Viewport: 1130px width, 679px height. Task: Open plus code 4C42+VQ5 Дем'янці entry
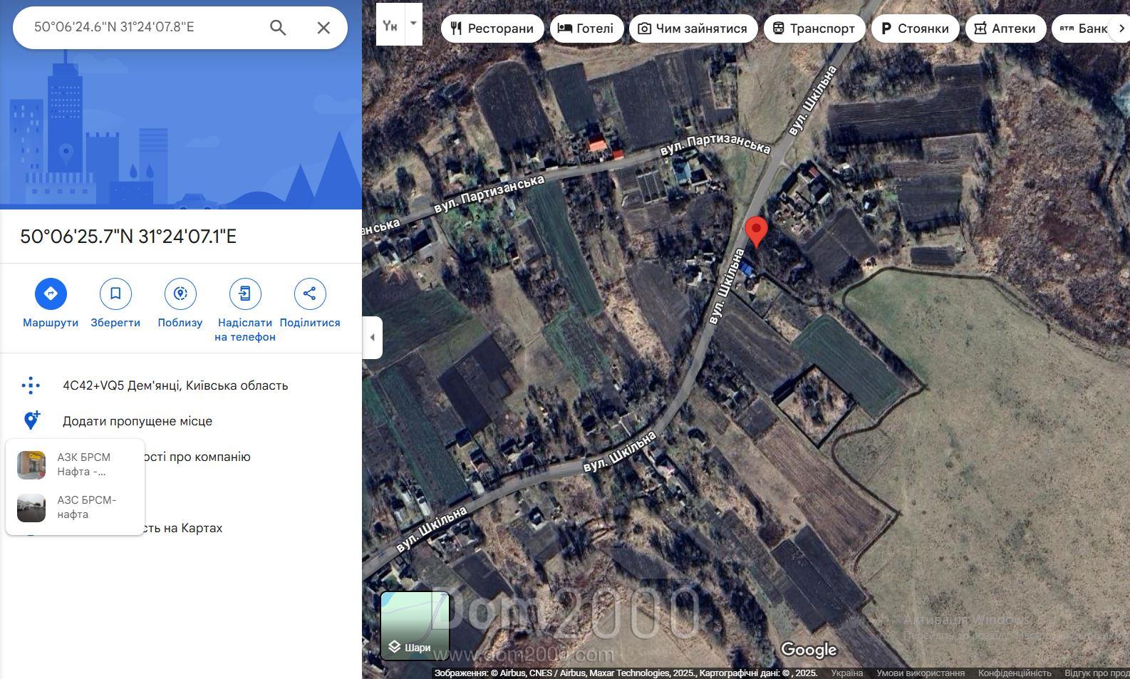[175, 385]
